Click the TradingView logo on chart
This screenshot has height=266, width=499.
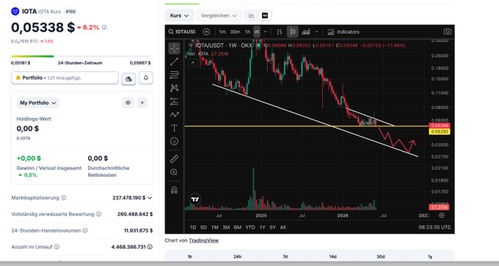(x=195, y=199)
